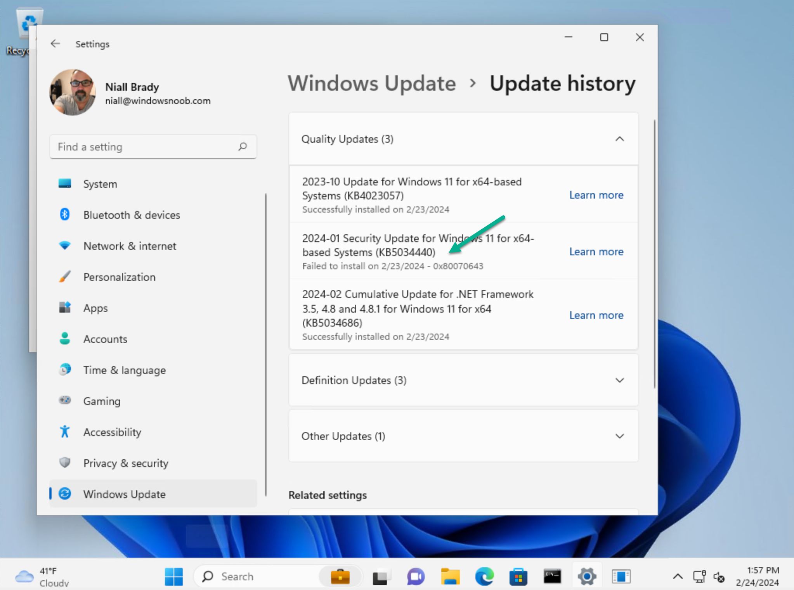Click the Network Wi-Fi icon
The height and width of the screenshot is (590, 794).
pyautogui.click(x=65, y=246)
